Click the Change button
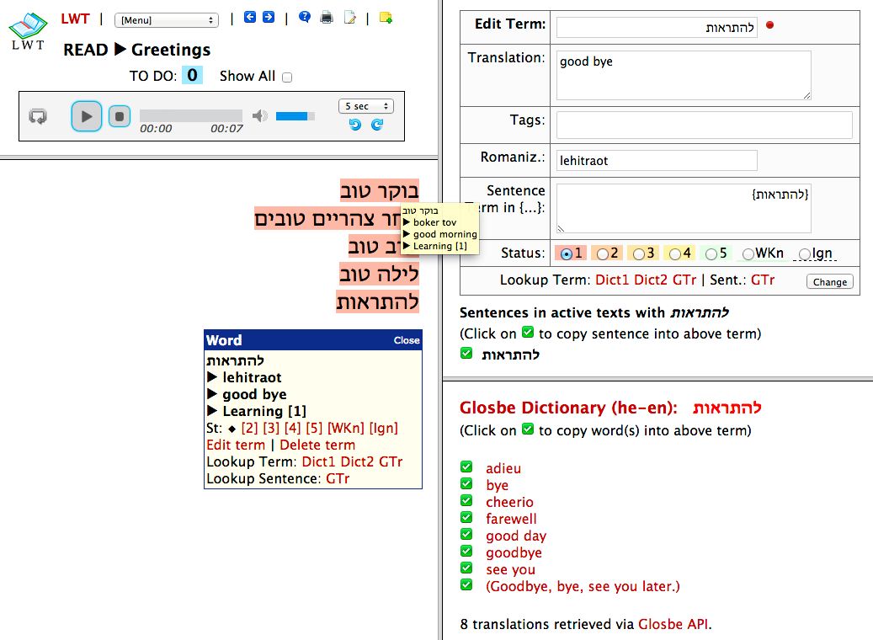The width and height of the screenshot is (873, 640). 829,282
